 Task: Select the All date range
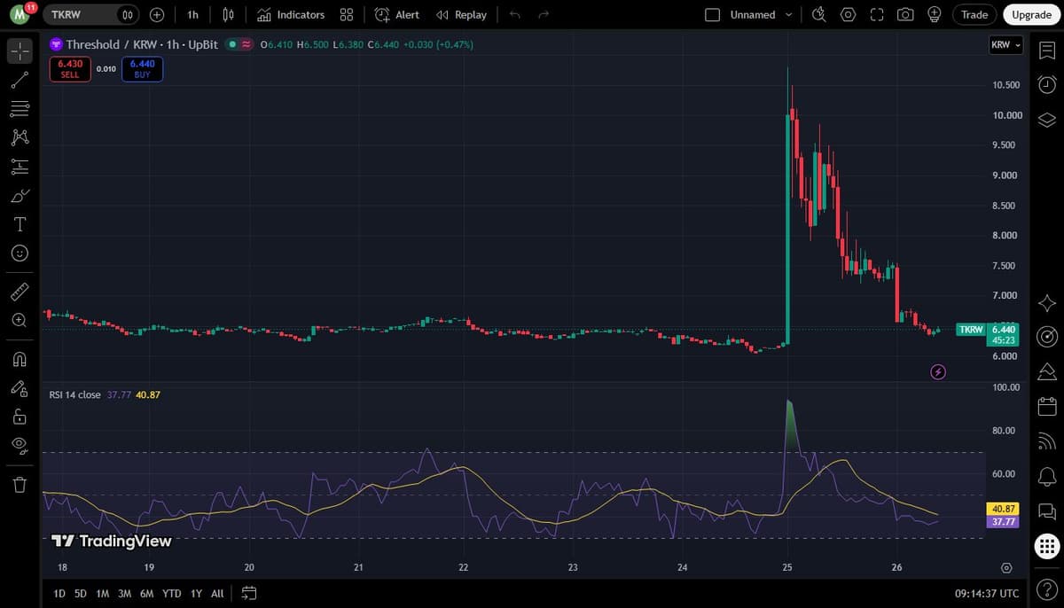click(x=217, y=593)
